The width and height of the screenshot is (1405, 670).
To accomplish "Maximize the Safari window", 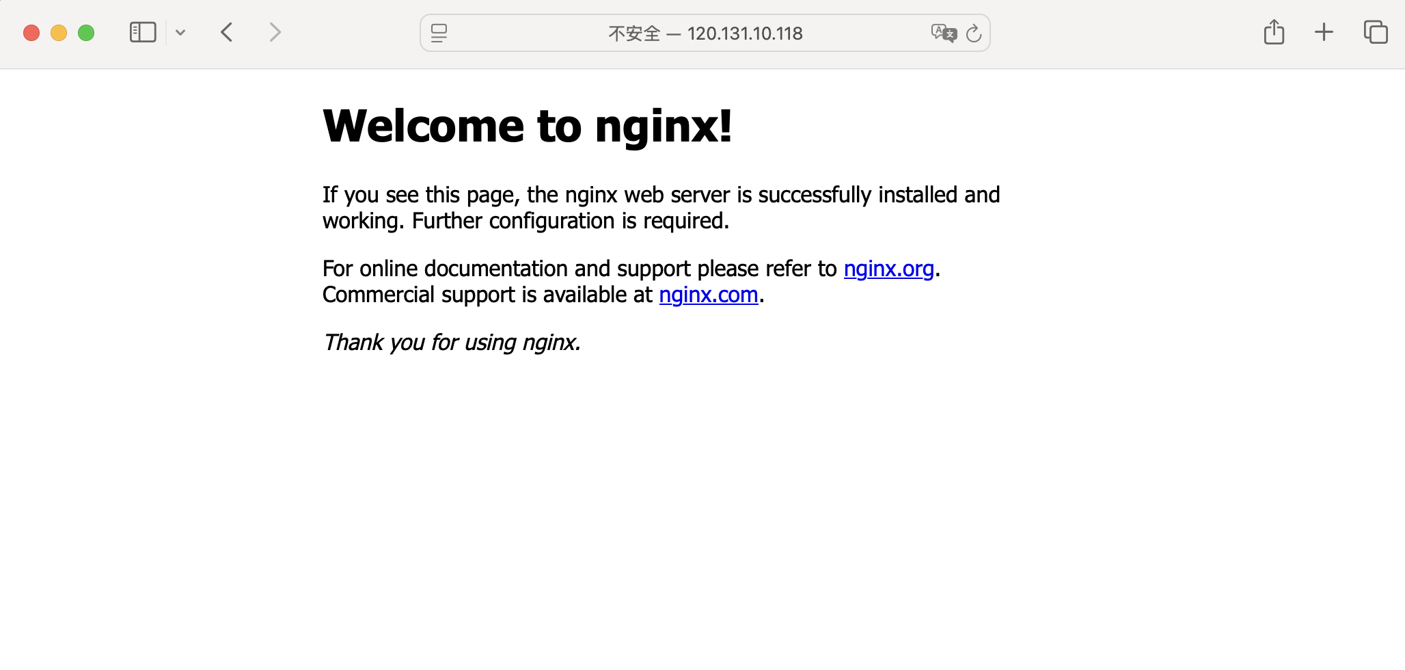I will [x=86, y=33].
